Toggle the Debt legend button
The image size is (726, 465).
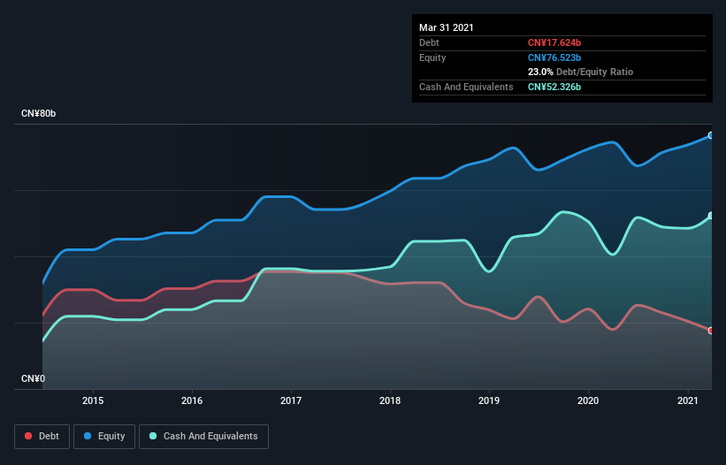(x=42, y=437)
